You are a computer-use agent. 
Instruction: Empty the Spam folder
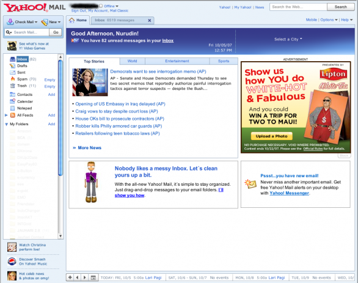[x=49, y=79]
